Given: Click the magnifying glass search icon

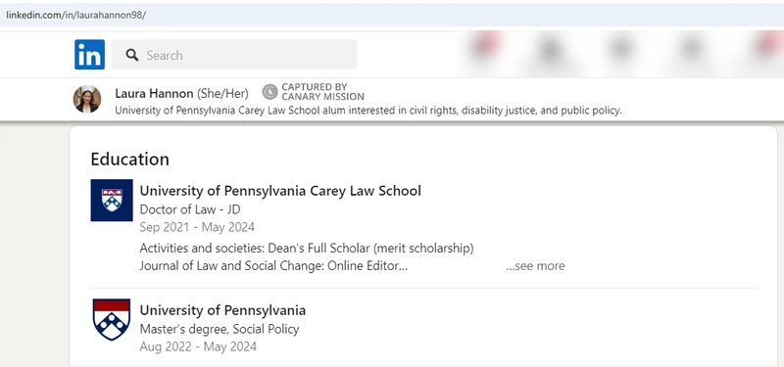Looking at the screenshot, I should pos(132,55).
